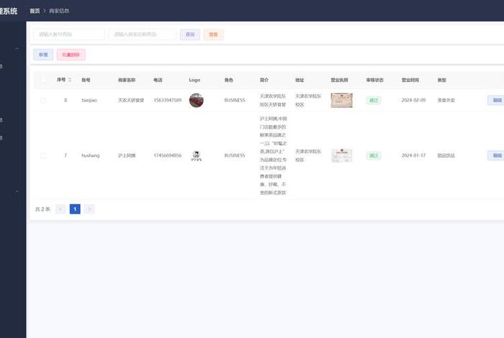Viewport: 504px width, 338px height.
Task: Go to the previous page arrow
Action: tap(60, 209)
